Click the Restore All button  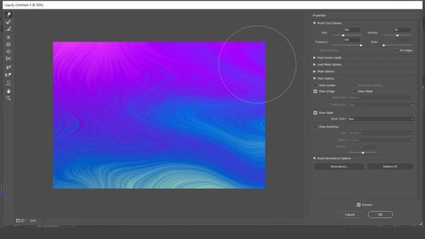pyautogui.click(x=390, y=167)
